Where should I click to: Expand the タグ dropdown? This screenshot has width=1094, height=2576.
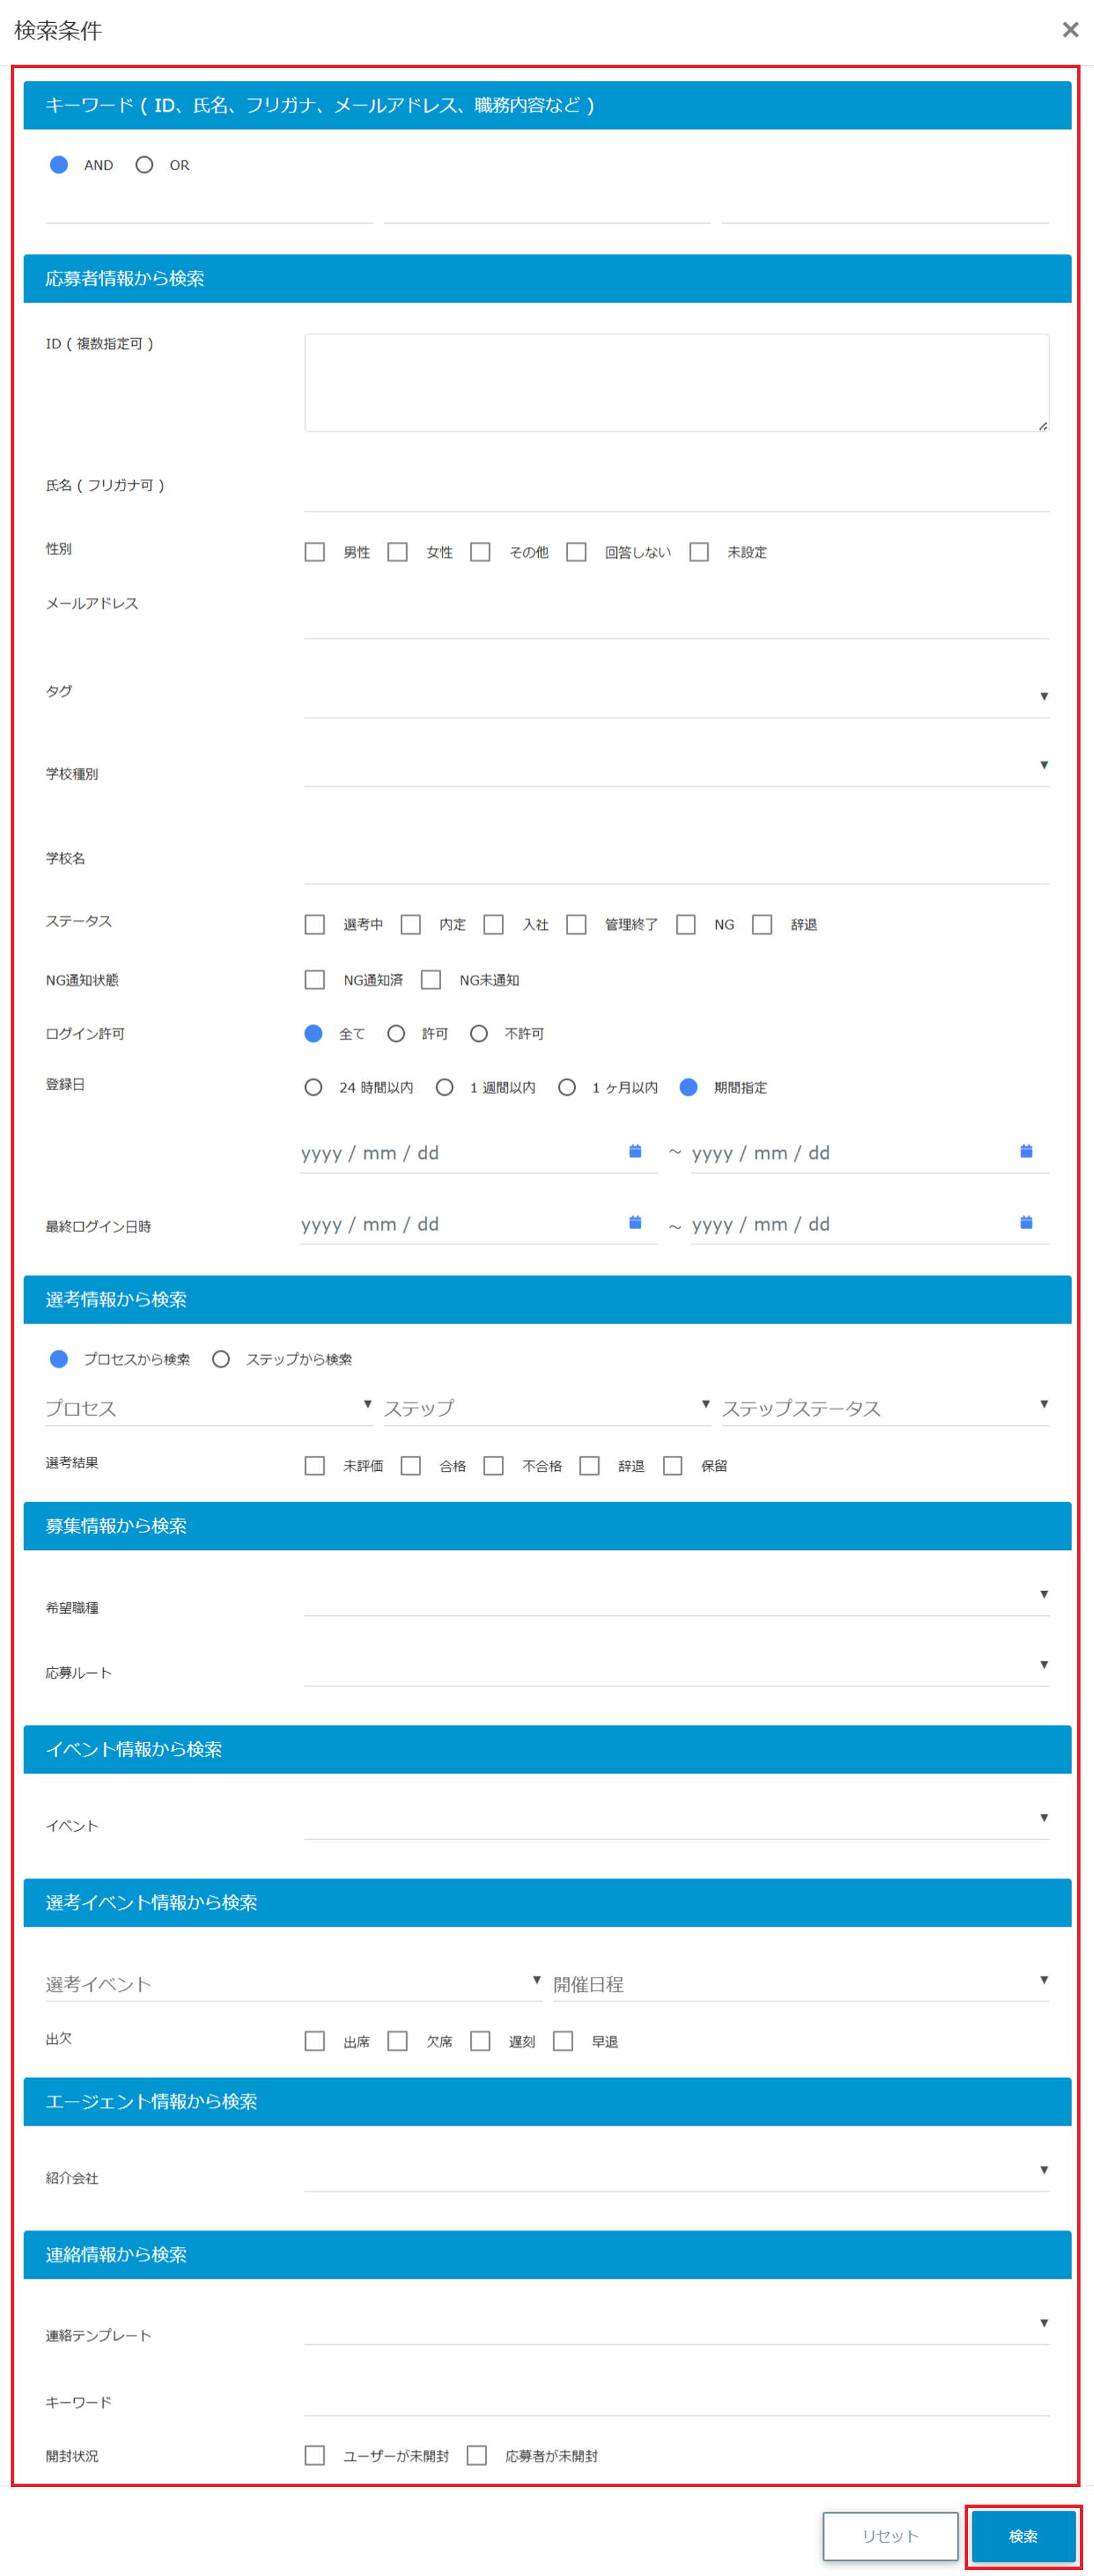(676, 696)
